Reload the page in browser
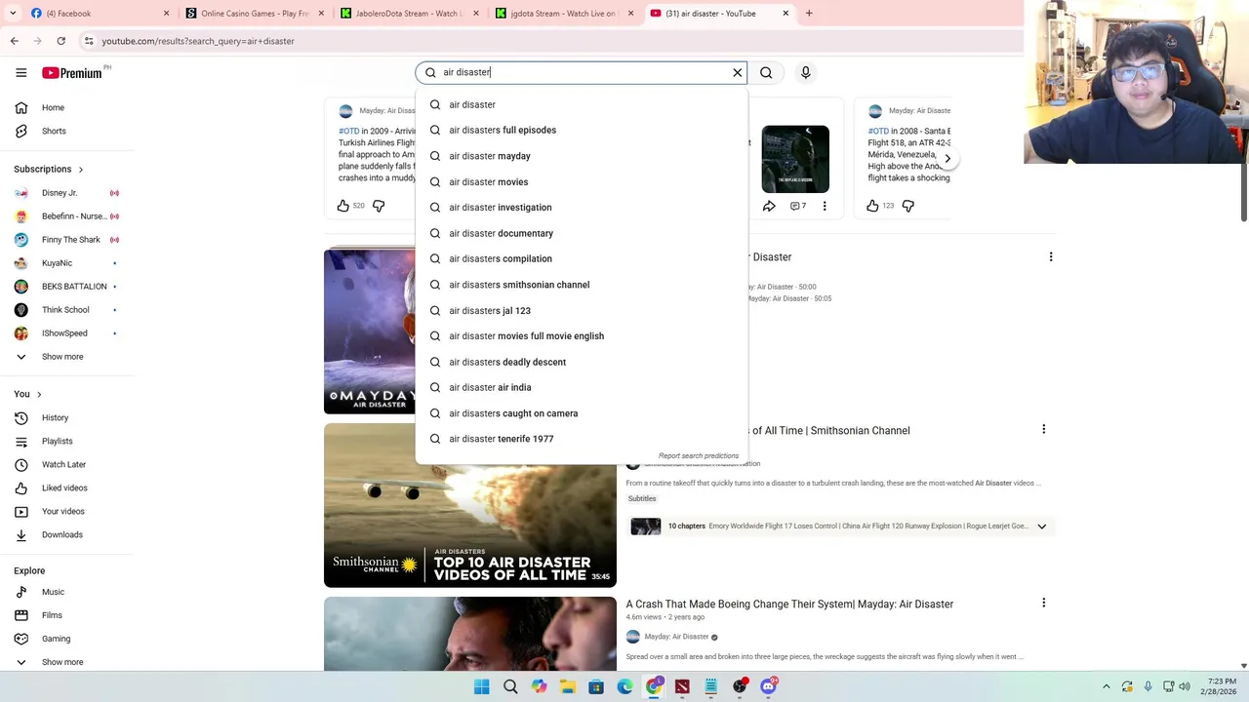 60,41
